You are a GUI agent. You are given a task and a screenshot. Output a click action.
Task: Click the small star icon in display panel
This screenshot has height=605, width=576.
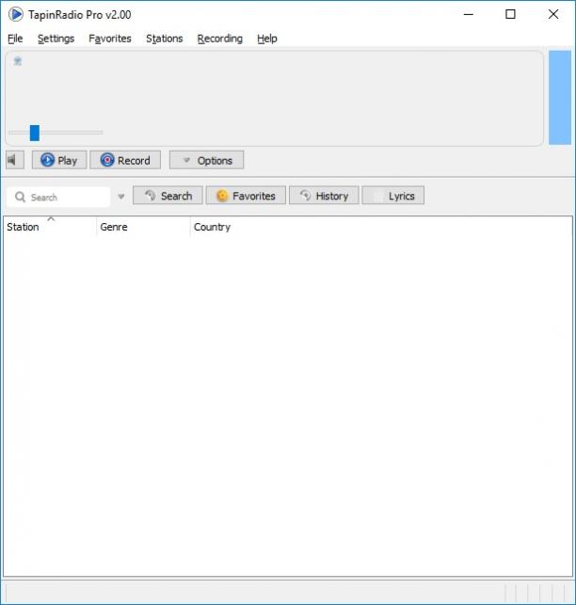click(18, 61)
